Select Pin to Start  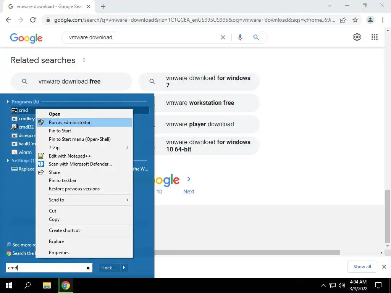(x=84, y=131)
